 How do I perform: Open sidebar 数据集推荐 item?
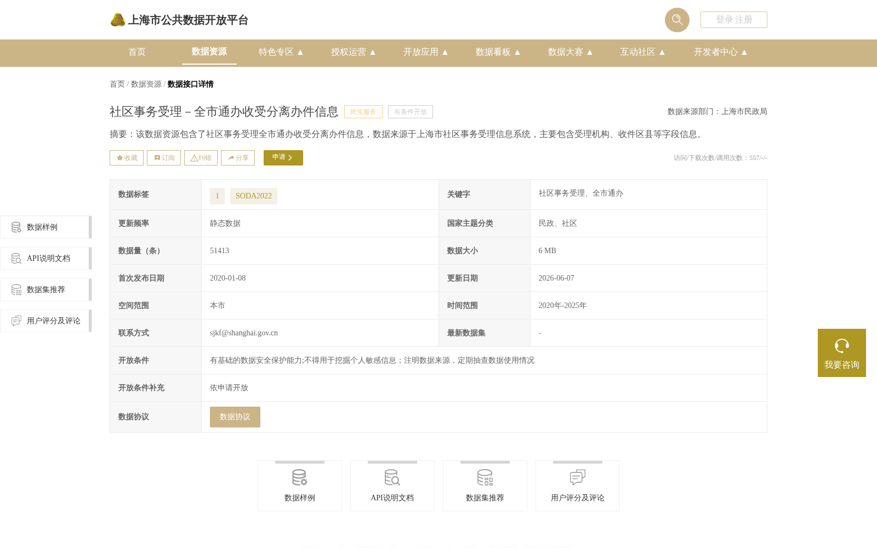click(x=46, y=290)
